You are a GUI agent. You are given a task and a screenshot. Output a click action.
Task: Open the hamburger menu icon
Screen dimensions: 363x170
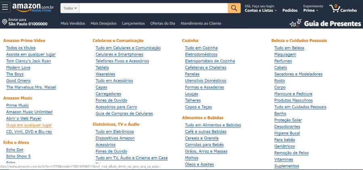(5, 7)
